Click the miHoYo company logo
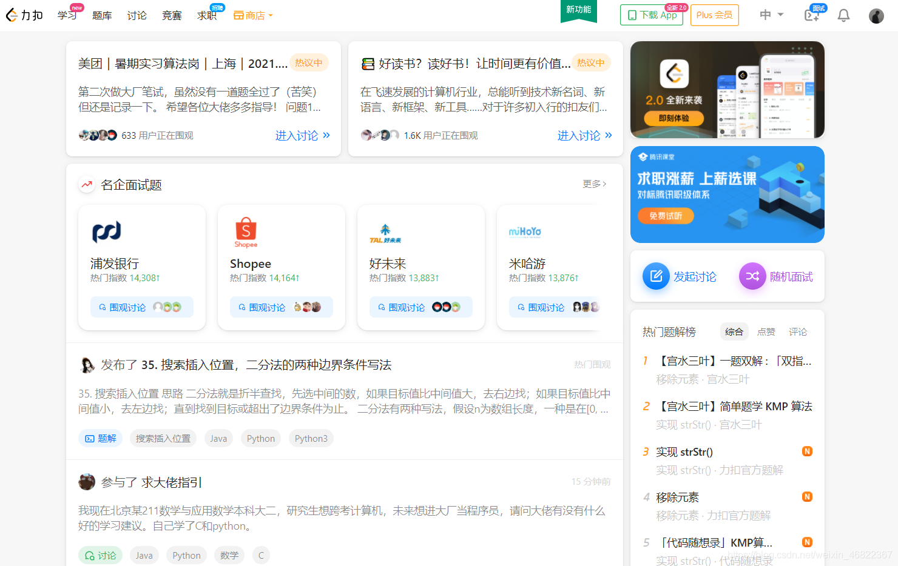 click(x=525, y=231)
